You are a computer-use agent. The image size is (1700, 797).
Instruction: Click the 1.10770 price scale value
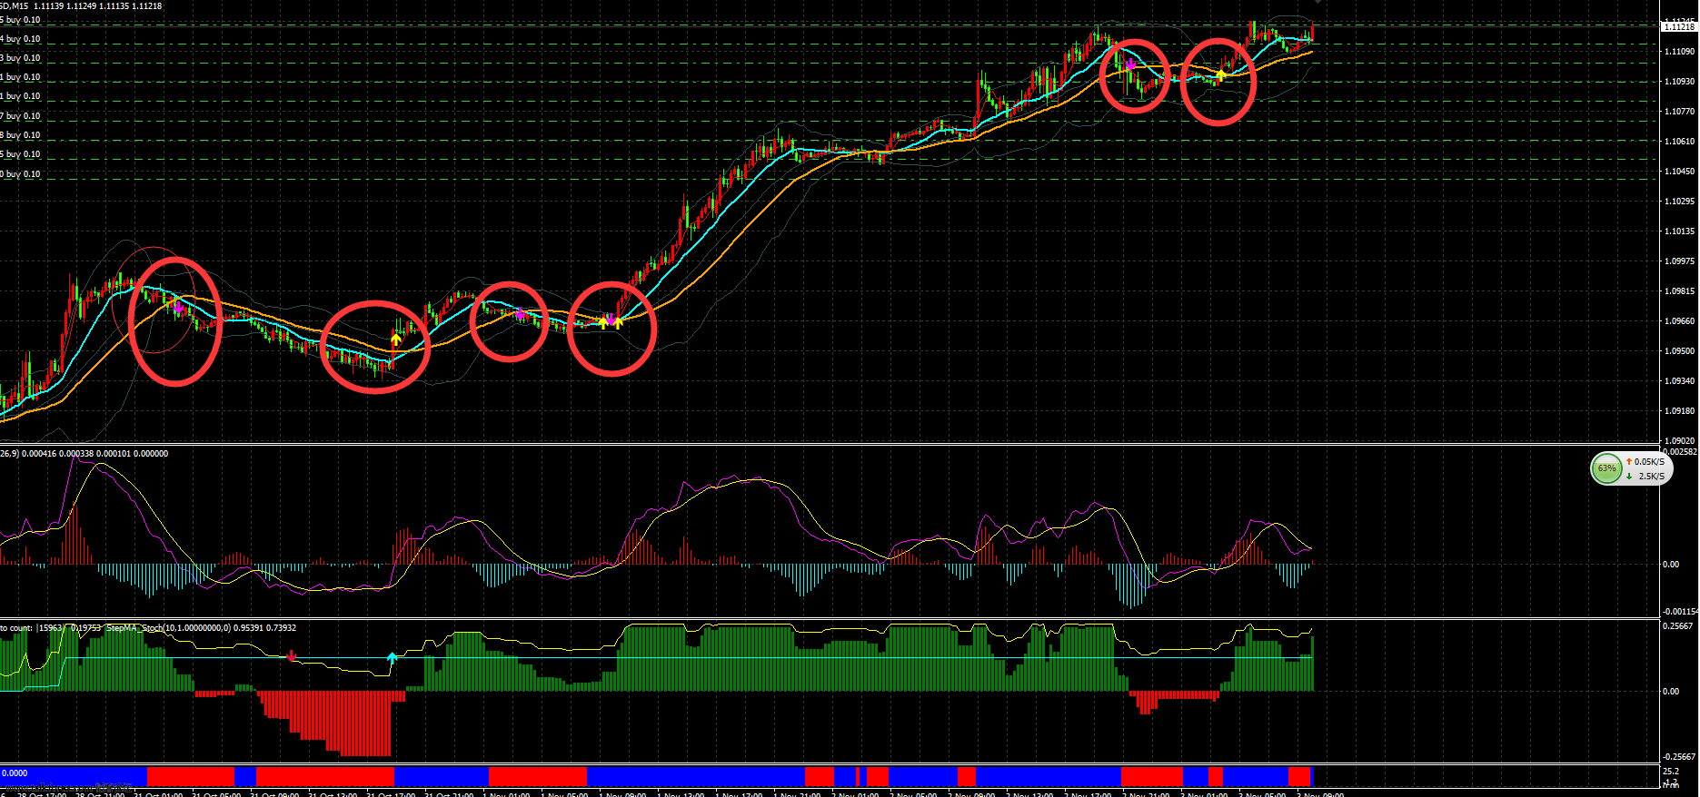(1679, 112)
